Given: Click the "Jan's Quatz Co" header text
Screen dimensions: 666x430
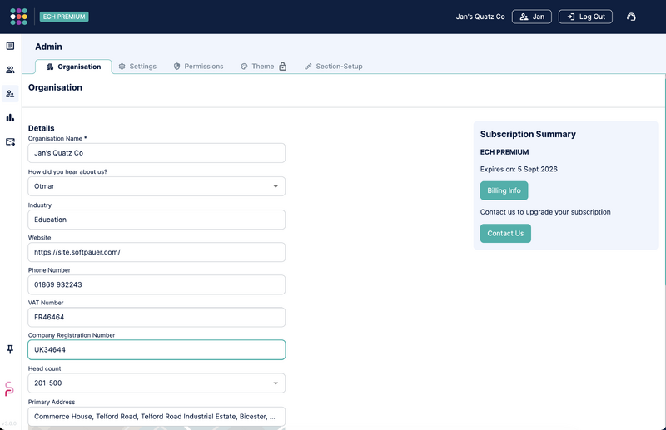Looking at the screenshot, I should click(x=480, y=17).
